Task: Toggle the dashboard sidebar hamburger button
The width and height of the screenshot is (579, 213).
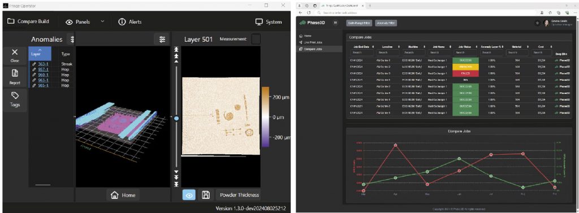Action: (x=335, y=23)
